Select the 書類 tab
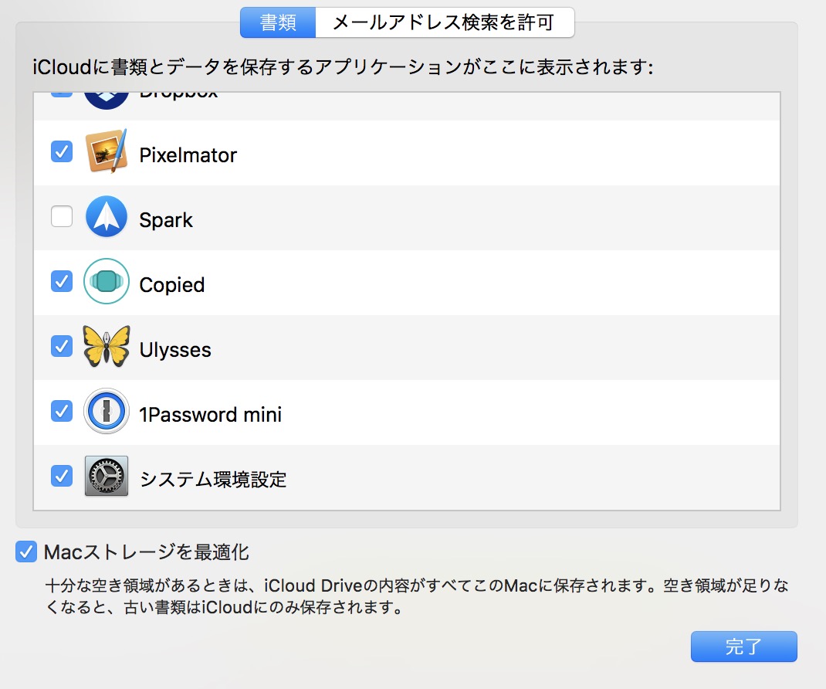This screenshot has height=689, width=826. (x=278, y=22)
